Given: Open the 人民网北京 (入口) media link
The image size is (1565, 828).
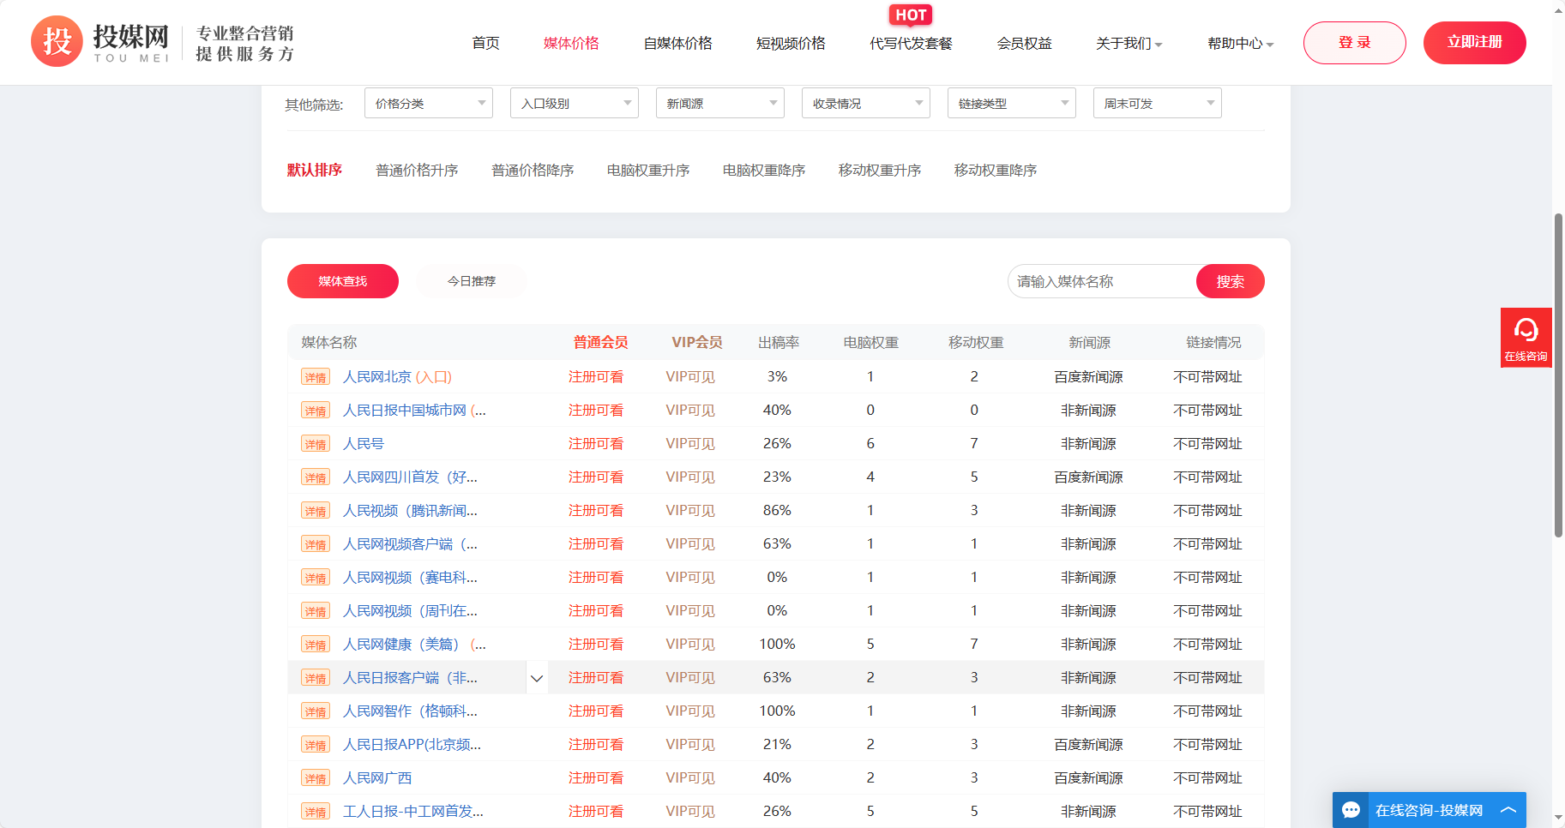Looking at the screenshot, I should [x=397, y=377].
